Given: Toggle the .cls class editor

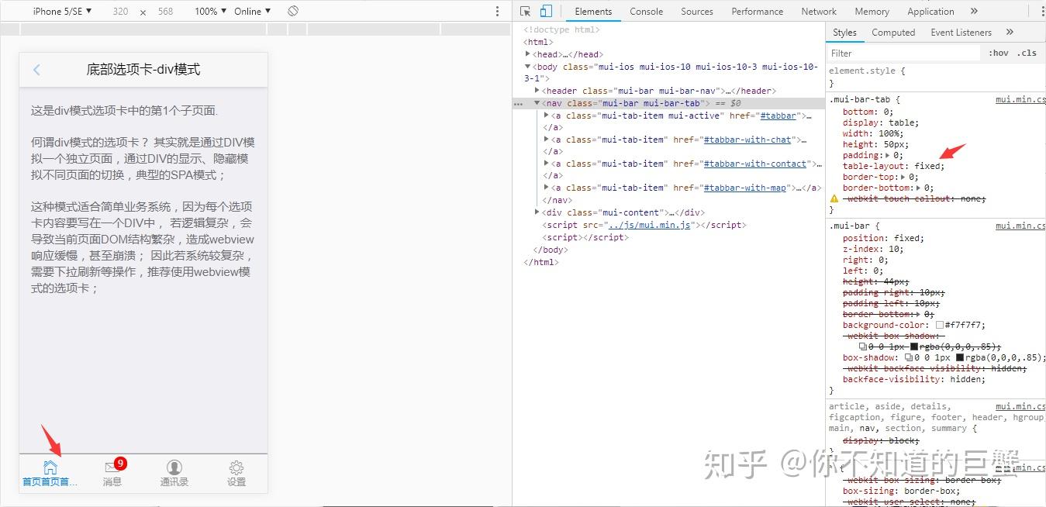Looking at the screenshot, I should click(x=1027, y=52).
